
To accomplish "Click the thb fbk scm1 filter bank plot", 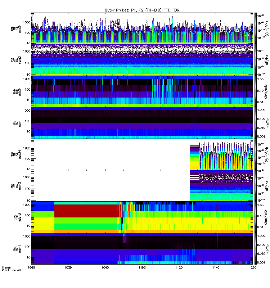I will [x=142, y=123].
